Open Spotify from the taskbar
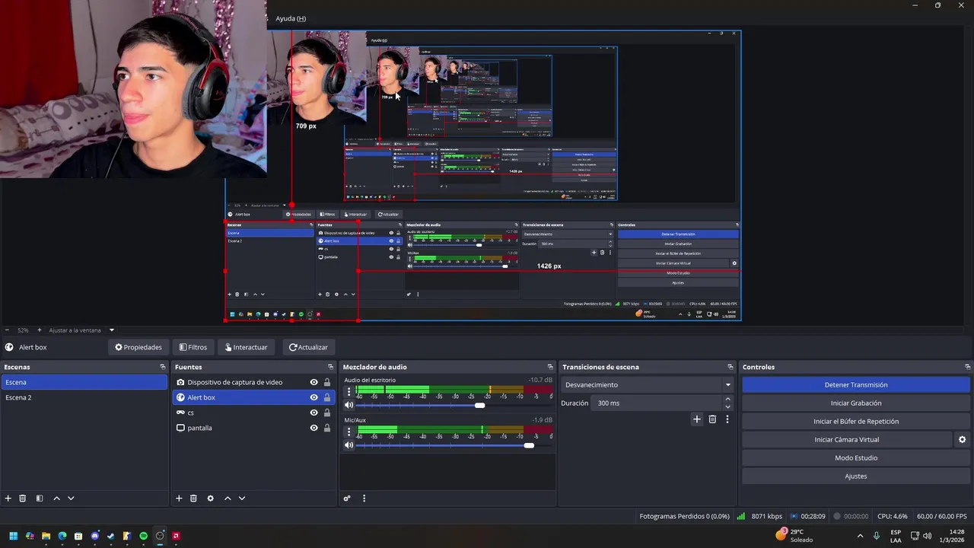This screenshot has height=548, width=974. (143, 536)
